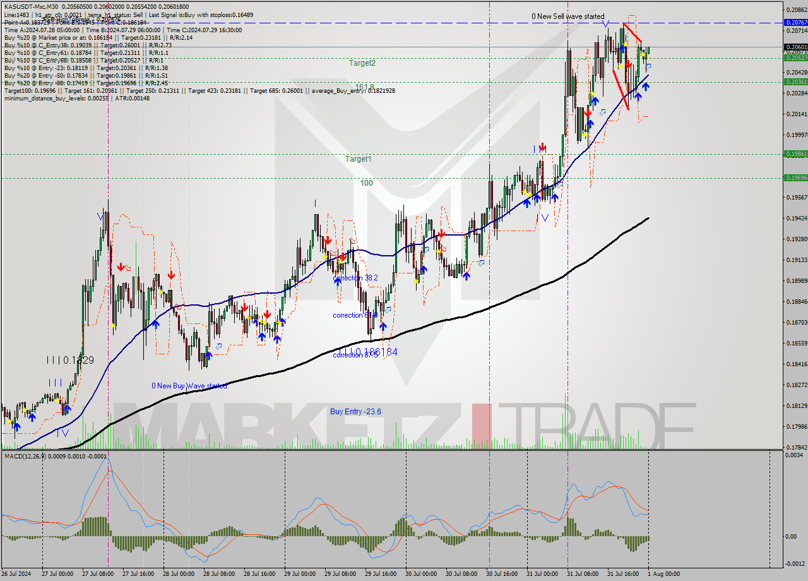Click the 'Buy %10 @ Entry -23' line
This screenshot has height=581, width=808.
(86, 68)
